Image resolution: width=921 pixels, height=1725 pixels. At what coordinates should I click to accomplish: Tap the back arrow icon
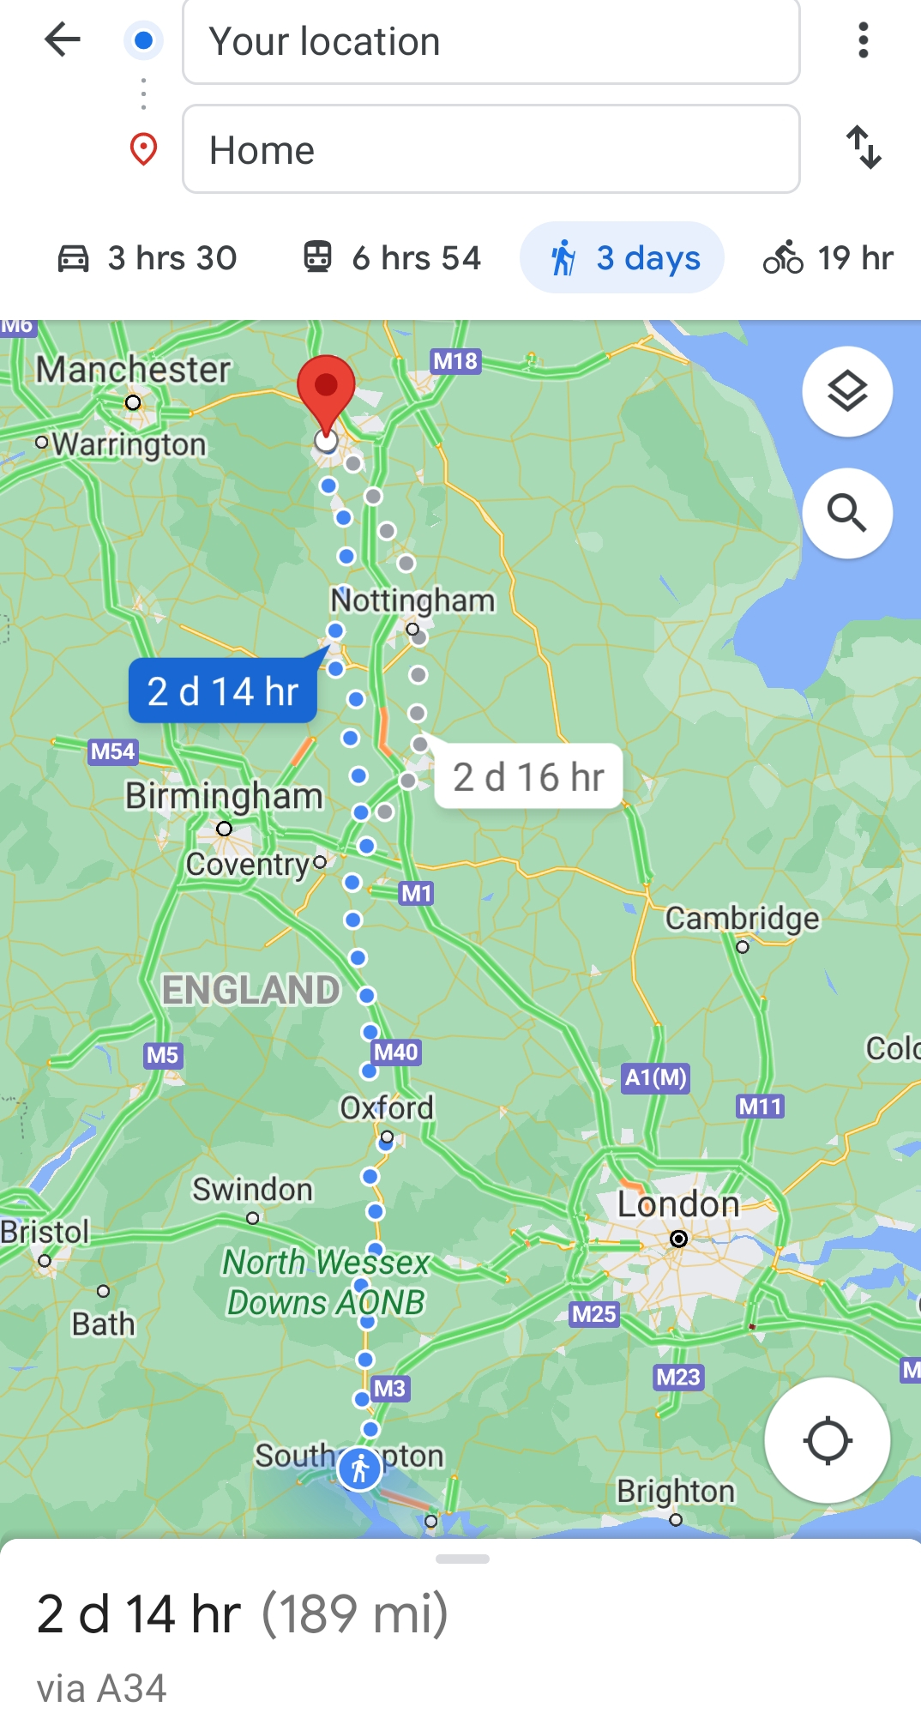(x=62, y=39)
